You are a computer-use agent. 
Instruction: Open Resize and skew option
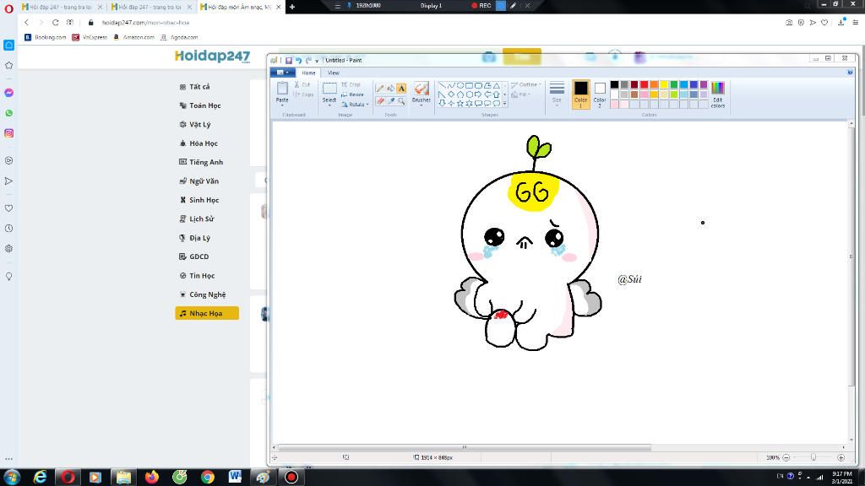pos(352,94)
